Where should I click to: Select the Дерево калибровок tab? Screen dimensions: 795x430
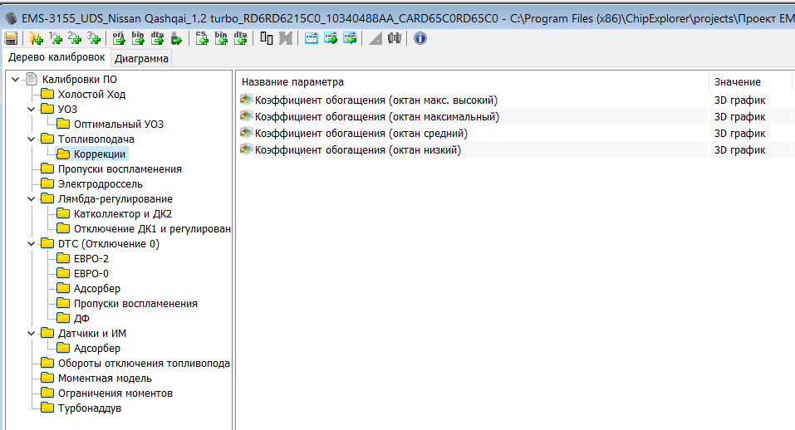(56, 57)
